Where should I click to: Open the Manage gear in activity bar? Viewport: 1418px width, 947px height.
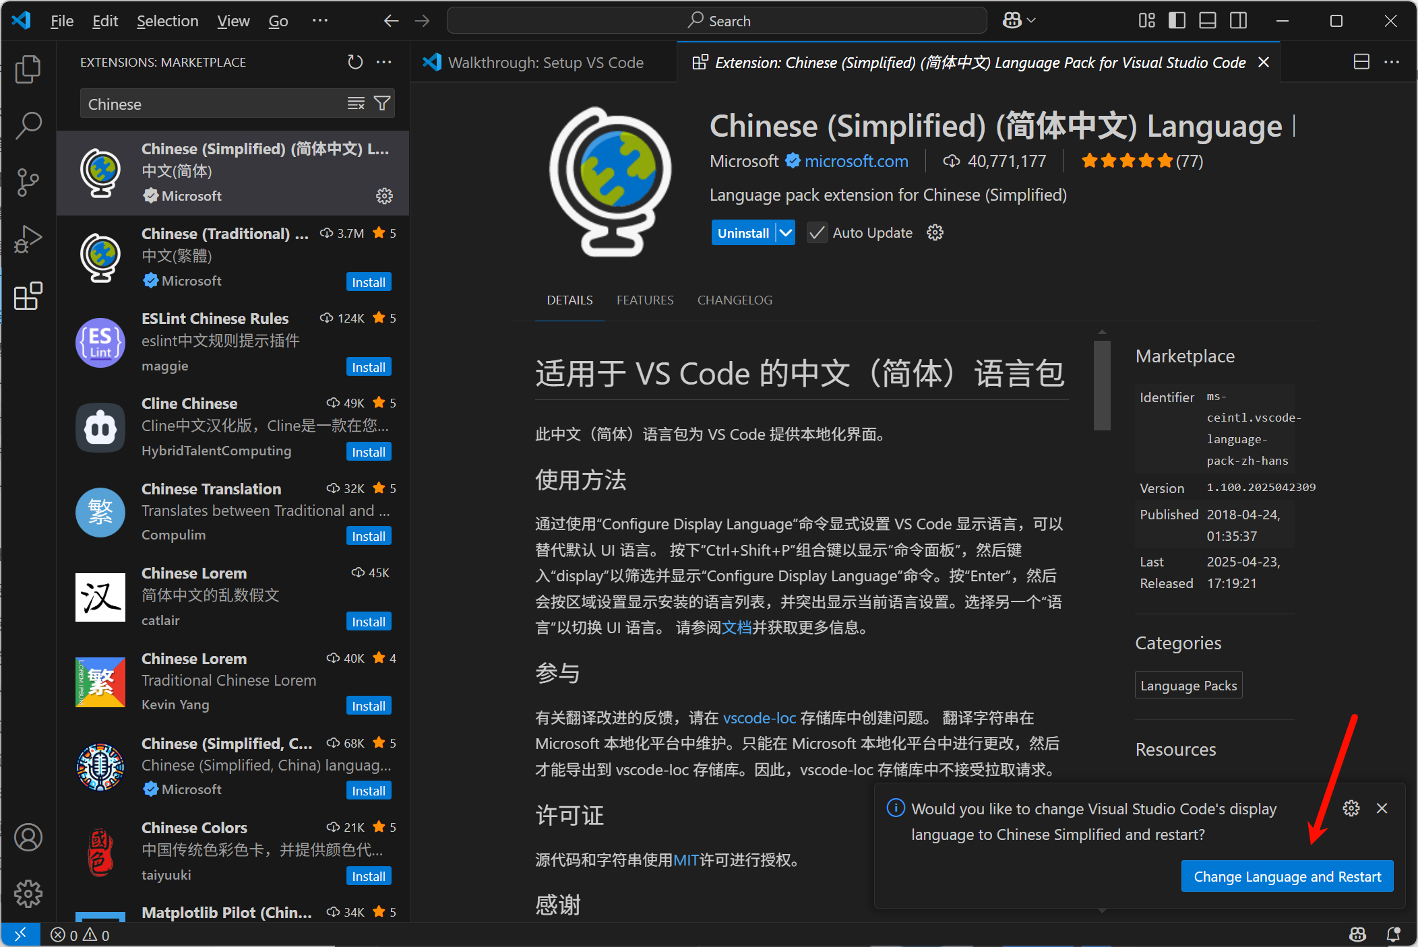coord(28,894)
